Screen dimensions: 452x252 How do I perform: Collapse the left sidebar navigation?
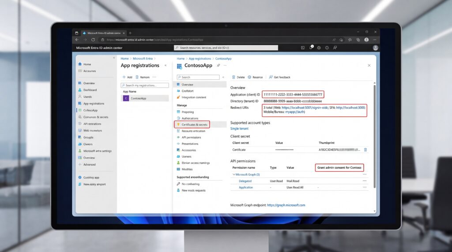[114, 58]
